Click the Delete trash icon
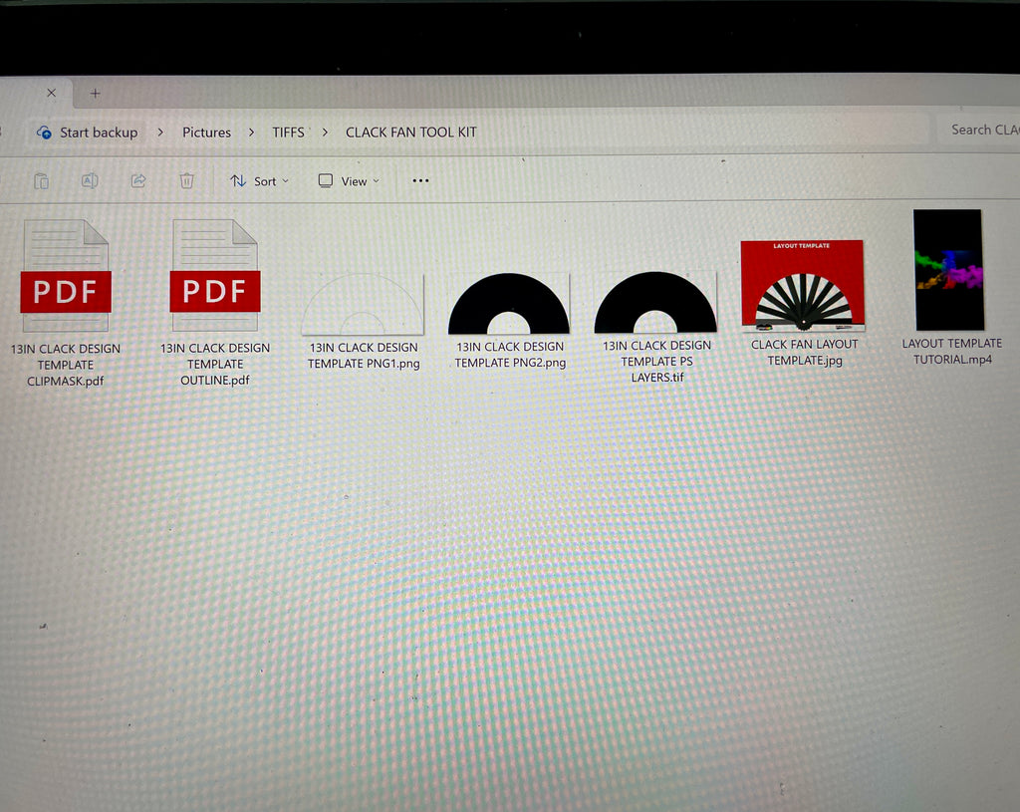The width and height of the screenshot is (1020, 812). tap(186, 180)
